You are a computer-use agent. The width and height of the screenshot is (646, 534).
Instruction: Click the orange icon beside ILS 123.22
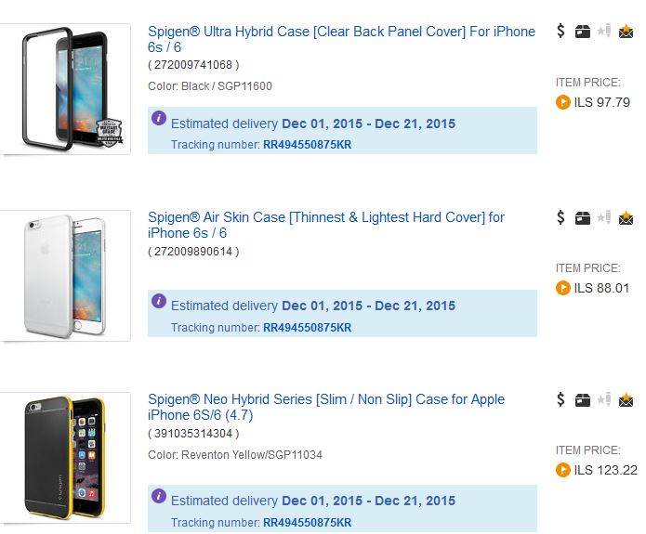(562, 470)
